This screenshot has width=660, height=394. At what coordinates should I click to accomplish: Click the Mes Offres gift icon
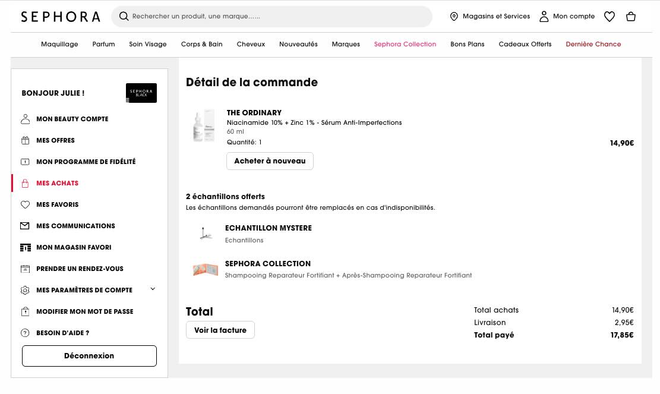click(x=26, y=141)
